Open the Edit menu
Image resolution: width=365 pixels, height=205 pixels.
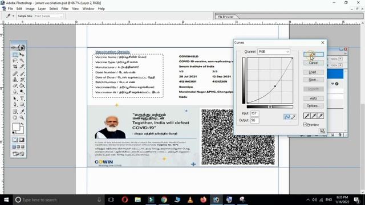[19, 9]
